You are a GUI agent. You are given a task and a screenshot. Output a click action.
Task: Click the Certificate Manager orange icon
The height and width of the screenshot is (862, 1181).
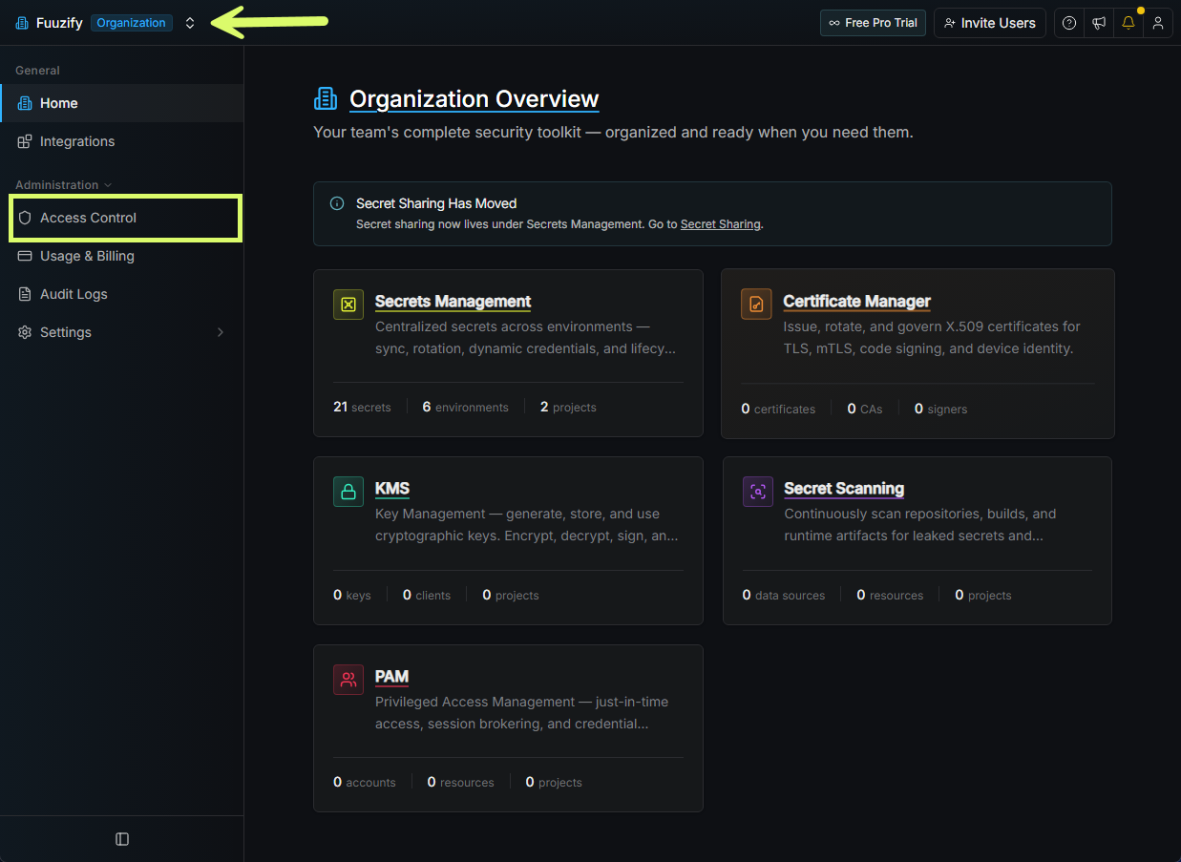pos(756,305)
